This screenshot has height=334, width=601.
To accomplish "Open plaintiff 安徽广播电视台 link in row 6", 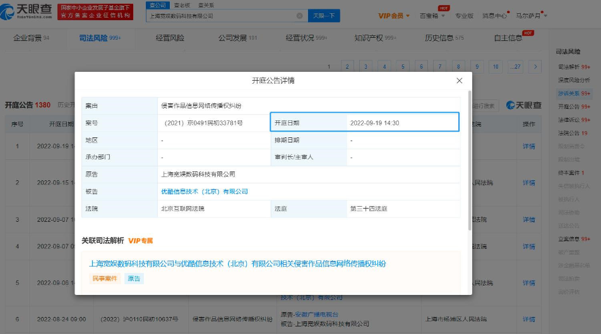I will tap(317, 314).
